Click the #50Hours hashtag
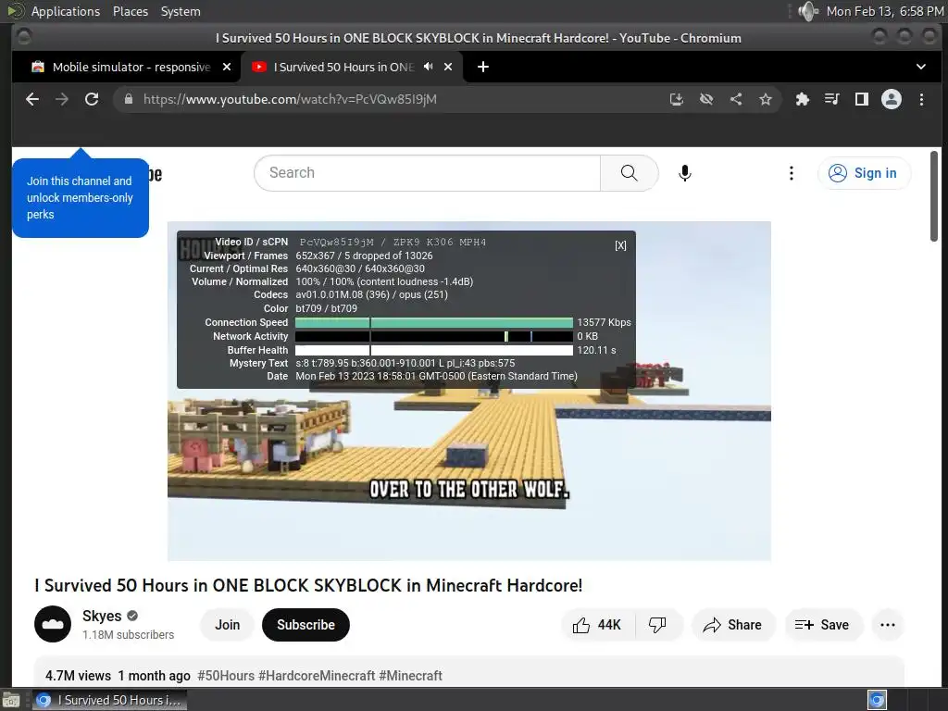This screenshot has height=711, width=948. click(x=226, y=675)
